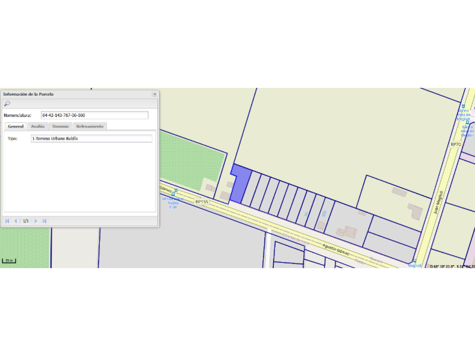The width and height of the screenshot is (475, 356).
Task: Click the RP155 road label
Action: tap(202, 202)
